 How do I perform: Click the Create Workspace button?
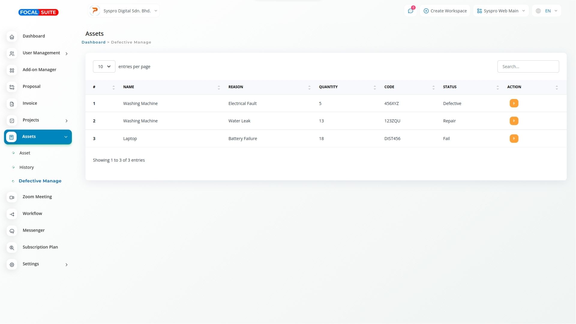[x=445, y=11]
